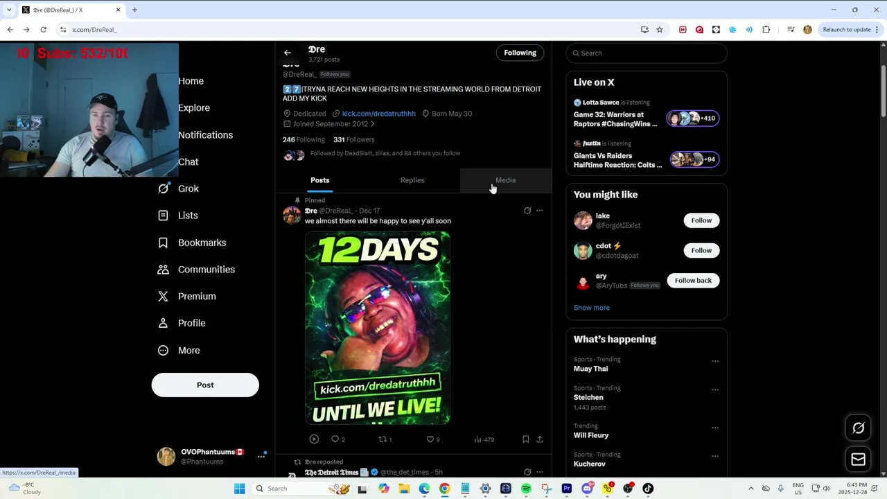887x499 pixels.
Task: Reload the page in Chrome
Action: click(43, 30)
